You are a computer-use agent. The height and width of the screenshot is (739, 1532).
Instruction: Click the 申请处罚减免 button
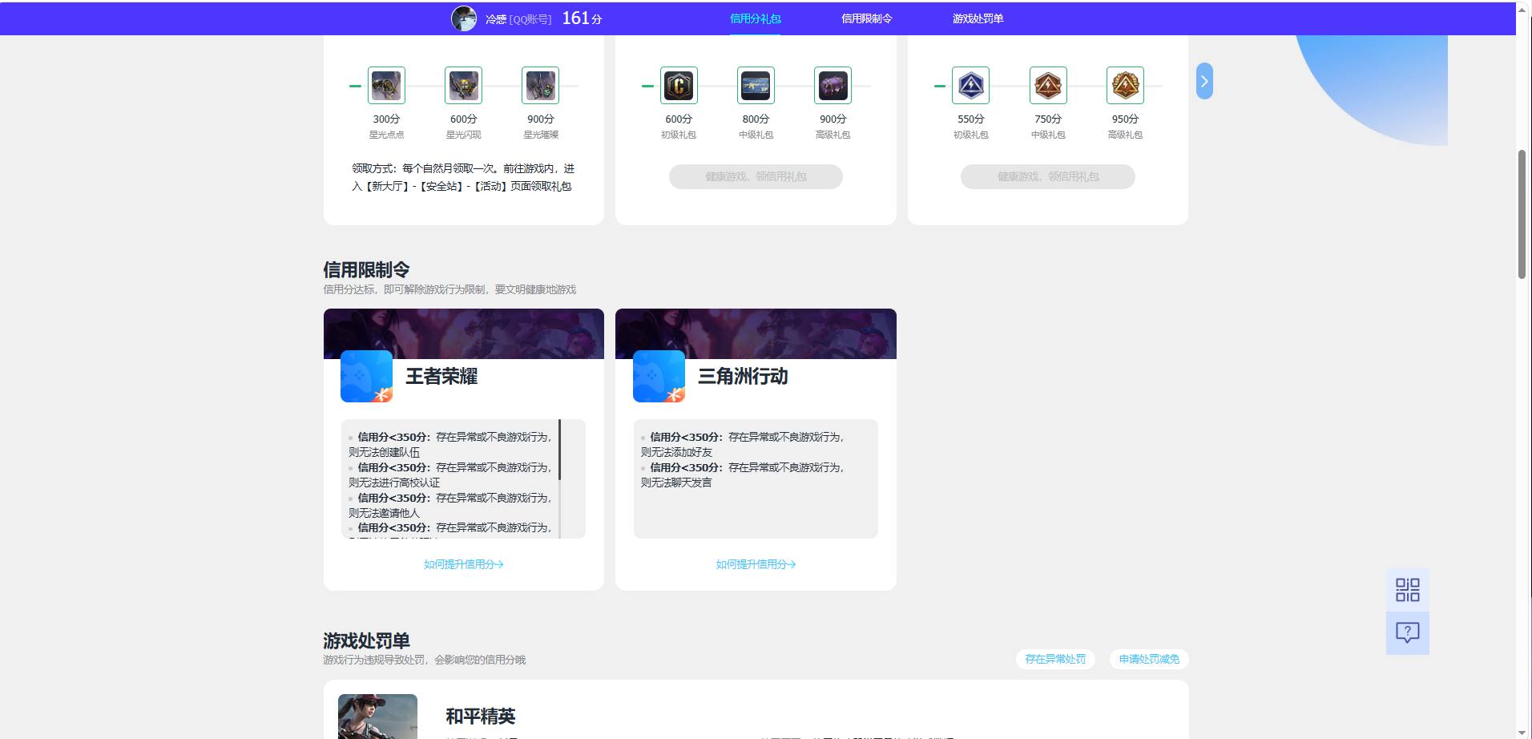pyautogui.click(x=1149, y=659)
